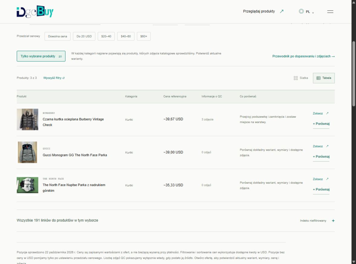This screenshot has height=264, width=356.
Task: Click Zobacz for the Gucci parka
Action: click(x=321, y=146)
